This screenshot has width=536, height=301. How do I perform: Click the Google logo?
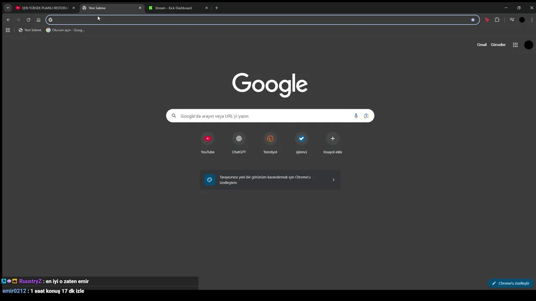click(x=270, y=85)
